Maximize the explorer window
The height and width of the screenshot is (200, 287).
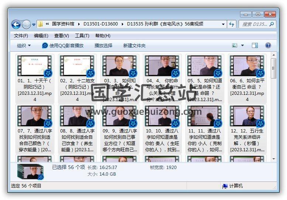pyautogui.click(x=258, y=14)
